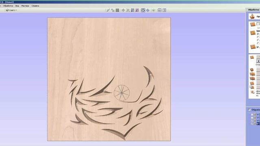Check the second V-C toolpath checkbox
260x146 pixels.
coord(252,118)
